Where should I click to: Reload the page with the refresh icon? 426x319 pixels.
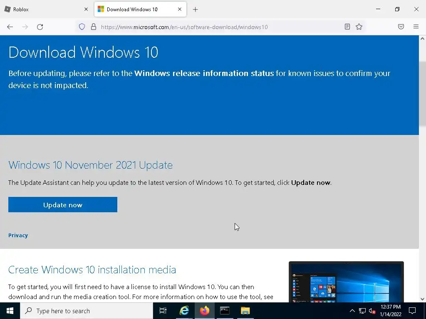coord(40,27)
